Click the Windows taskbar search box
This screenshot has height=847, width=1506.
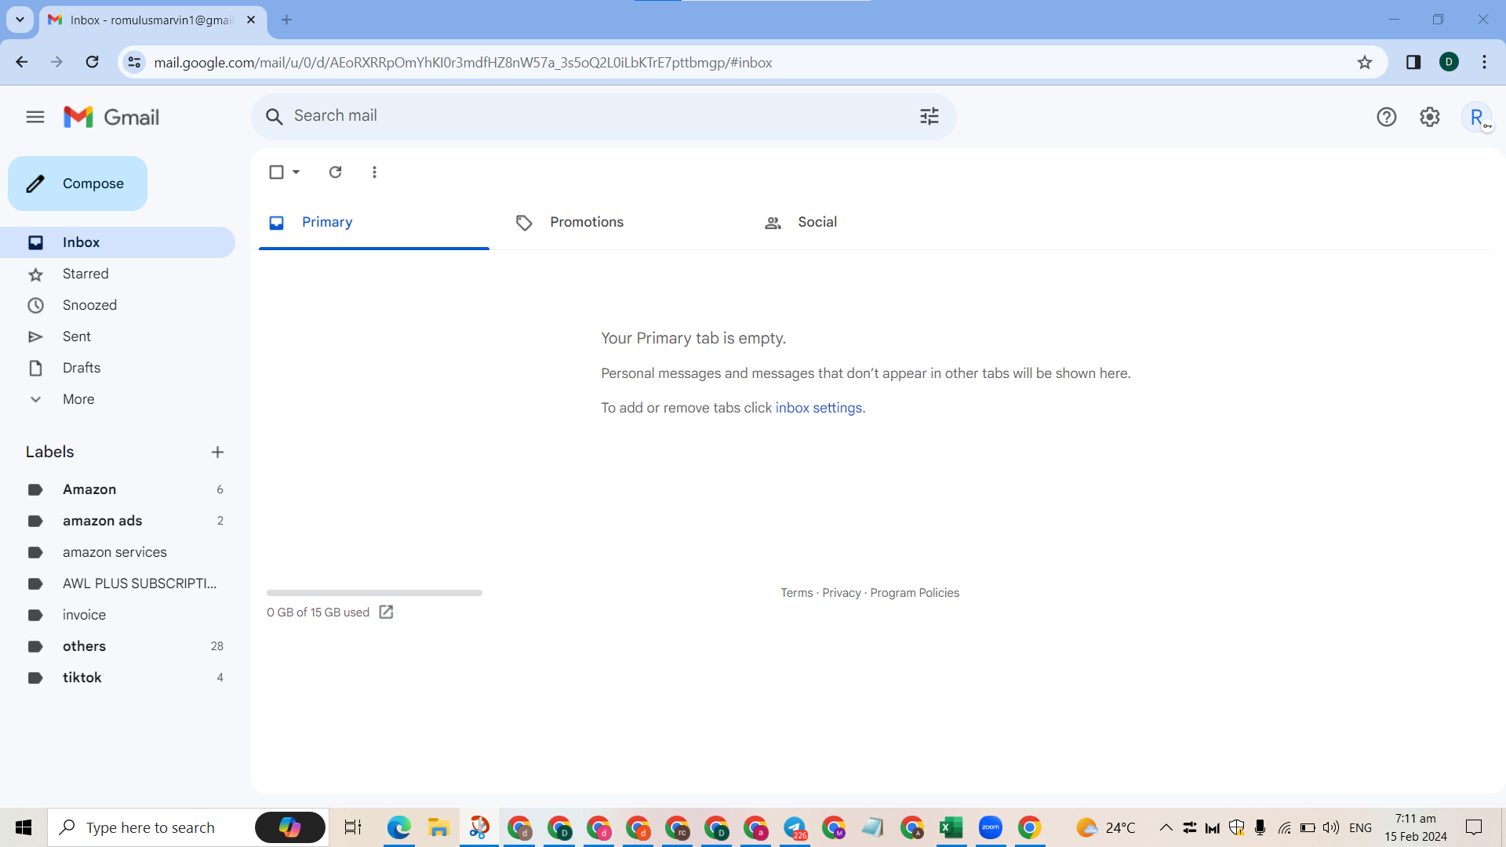pyautogui.click(x=188, y=827)
